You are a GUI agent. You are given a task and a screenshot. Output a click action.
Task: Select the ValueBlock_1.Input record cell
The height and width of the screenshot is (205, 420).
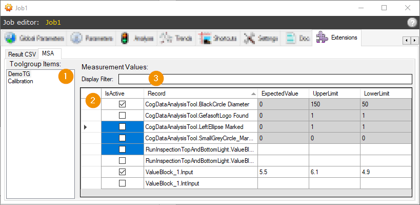[x=201, y=172]
